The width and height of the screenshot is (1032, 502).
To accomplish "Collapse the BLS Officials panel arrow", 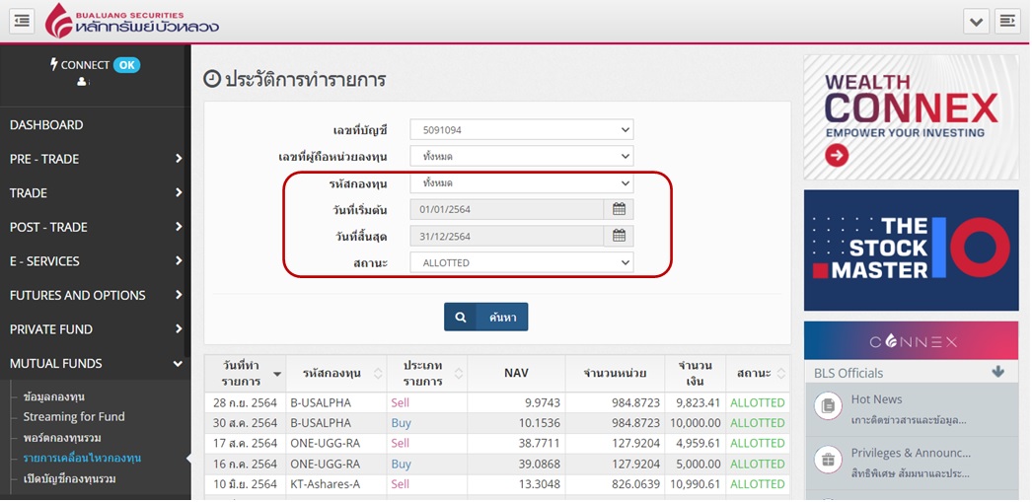I will 997,372.
